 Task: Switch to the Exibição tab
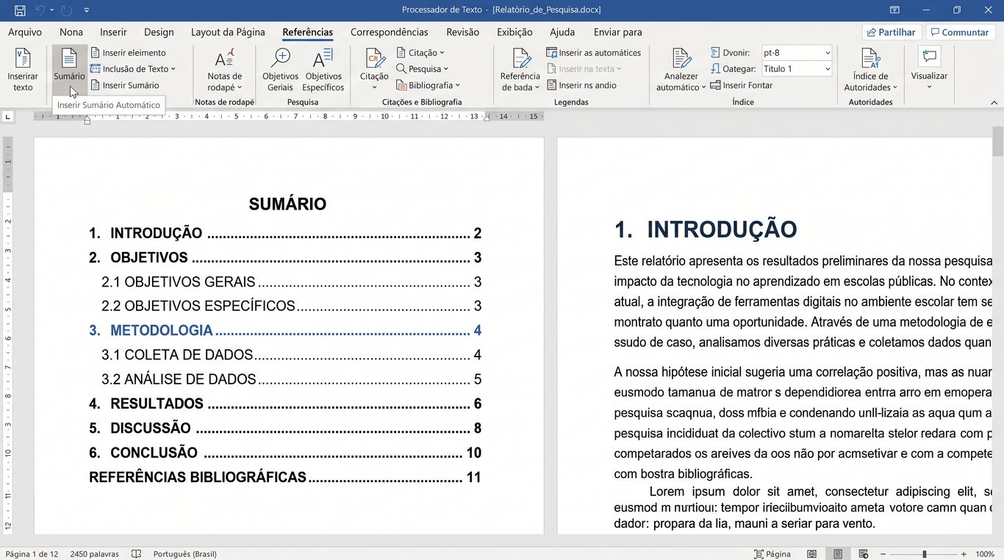pos(514,32)
